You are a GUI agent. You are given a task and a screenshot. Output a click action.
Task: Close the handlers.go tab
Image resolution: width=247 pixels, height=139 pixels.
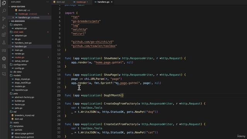112,2
